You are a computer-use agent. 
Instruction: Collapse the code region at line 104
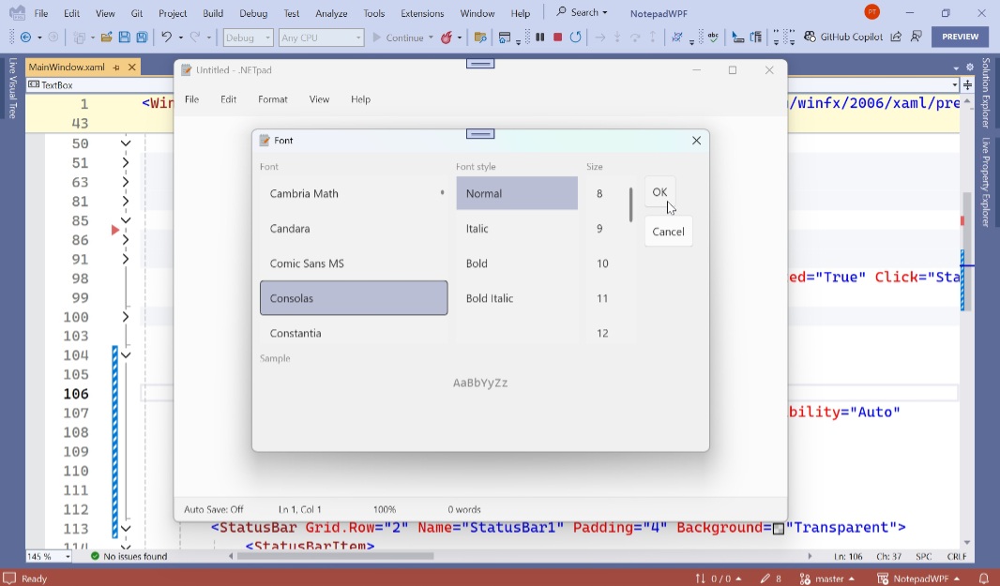[x=126, y=355]
